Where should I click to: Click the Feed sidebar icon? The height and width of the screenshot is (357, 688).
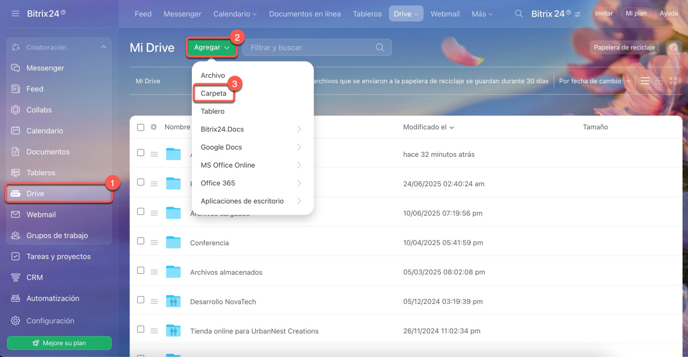coord(16,89)
